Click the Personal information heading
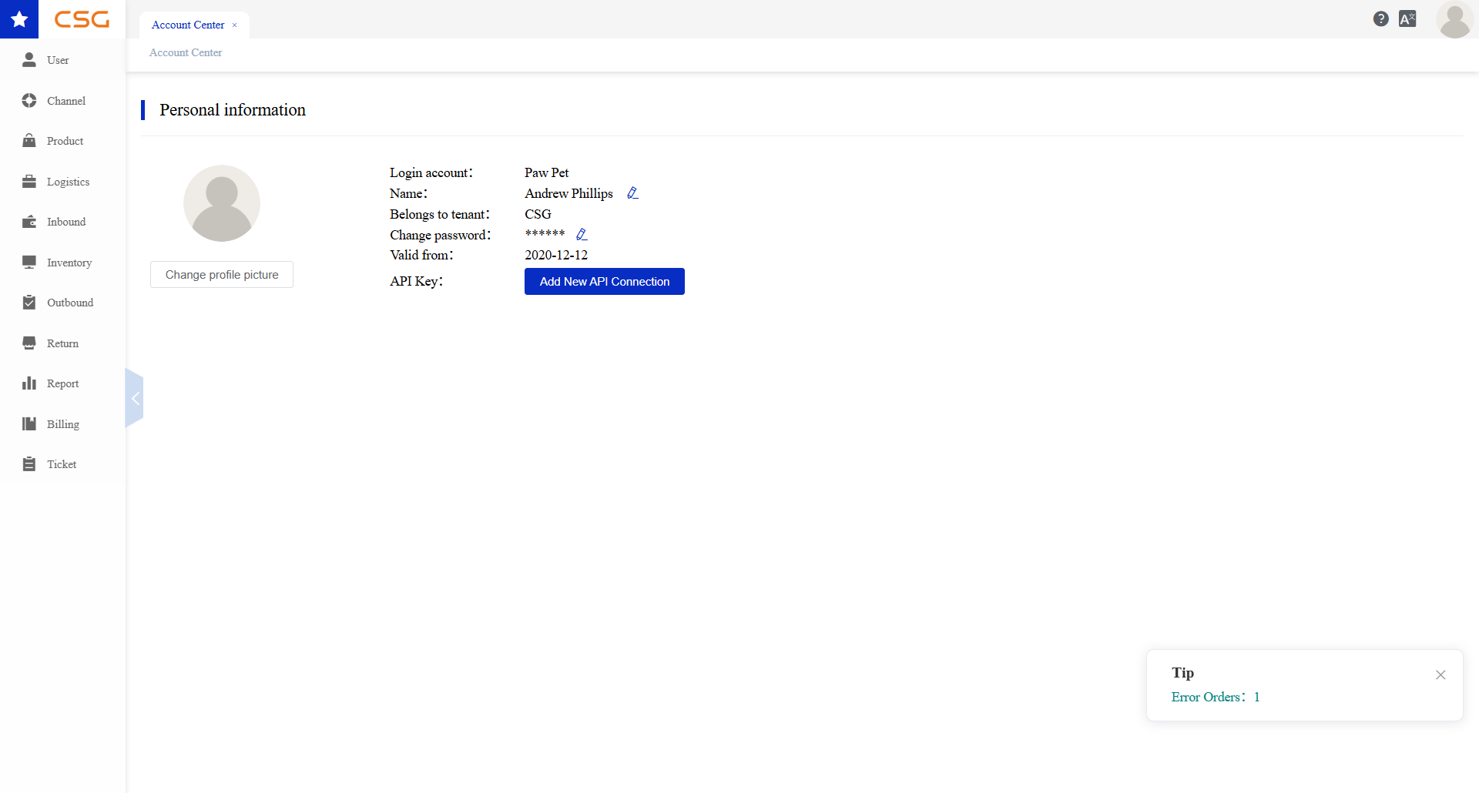Viewport: 1479px width, 793px height. coord(233,109)
